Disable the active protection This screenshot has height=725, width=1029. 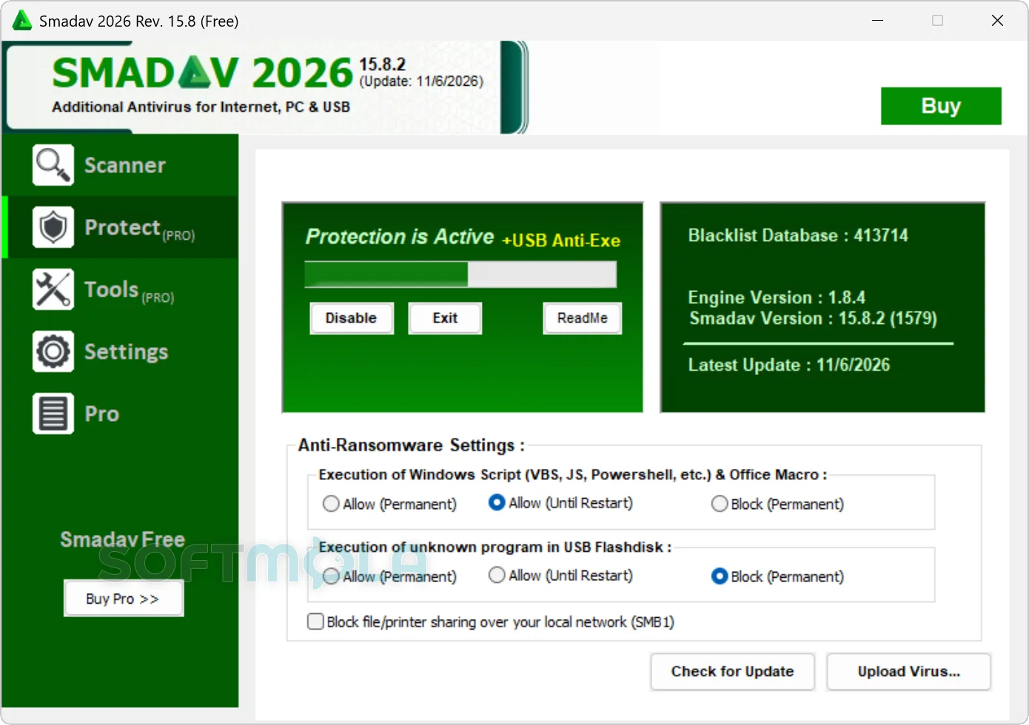tap(352, 318)
